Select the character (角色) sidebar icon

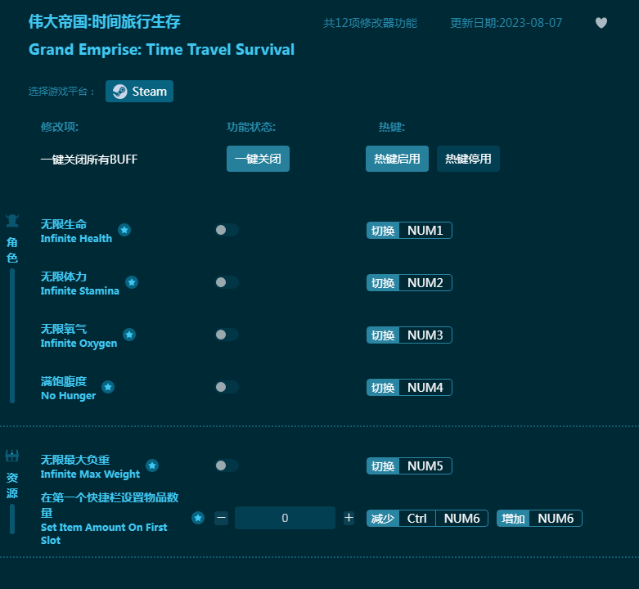[x=12, y=220]
